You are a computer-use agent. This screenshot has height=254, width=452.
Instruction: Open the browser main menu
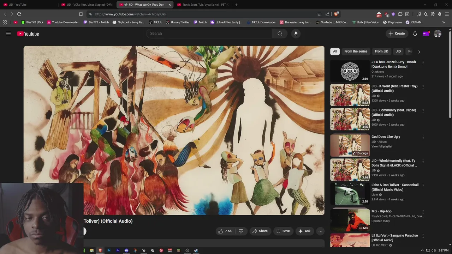point(447,14)
